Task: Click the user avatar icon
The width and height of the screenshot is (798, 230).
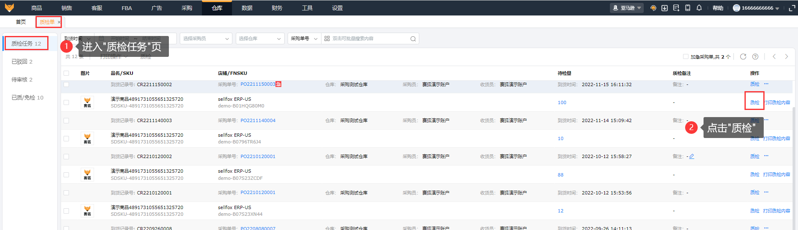Action: coord(737,8)
